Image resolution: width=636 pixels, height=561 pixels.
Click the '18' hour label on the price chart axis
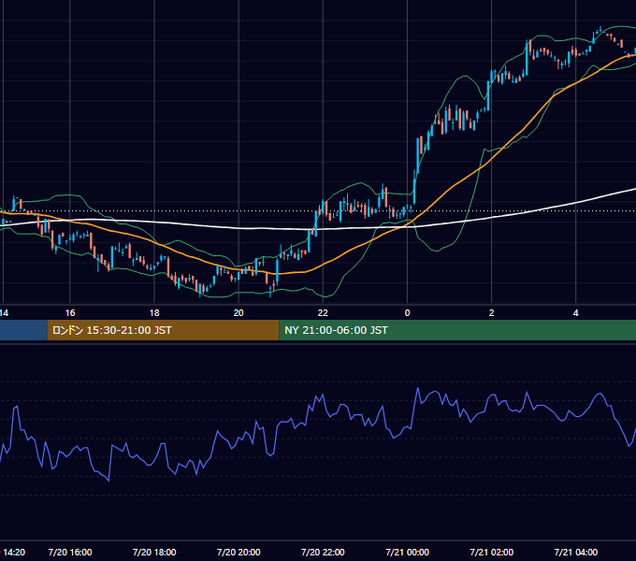pos(154,313)
